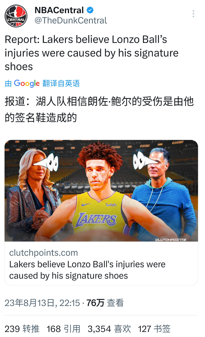Click the 翻译自英语 translation link
The width and height of the screenshot is (205, 337).
tap(61, 83)
